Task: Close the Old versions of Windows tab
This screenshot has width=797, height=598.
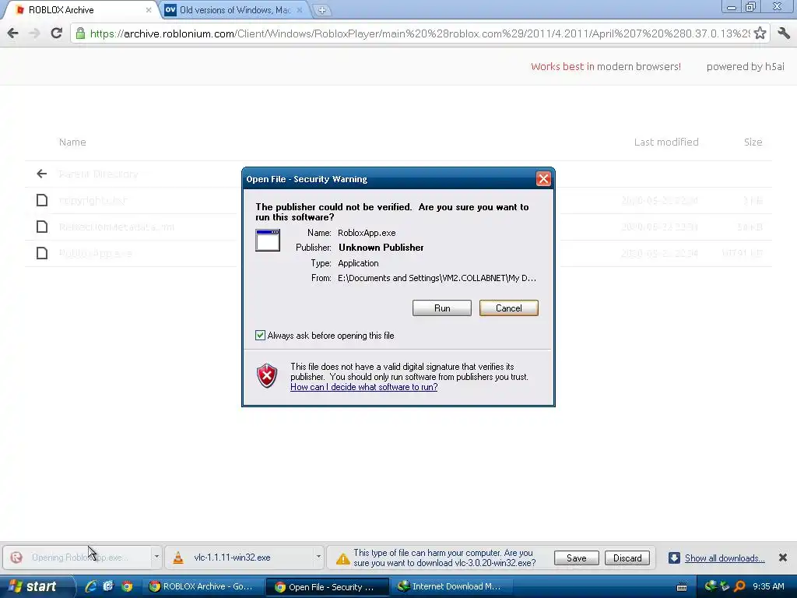Action: (300, 10)
